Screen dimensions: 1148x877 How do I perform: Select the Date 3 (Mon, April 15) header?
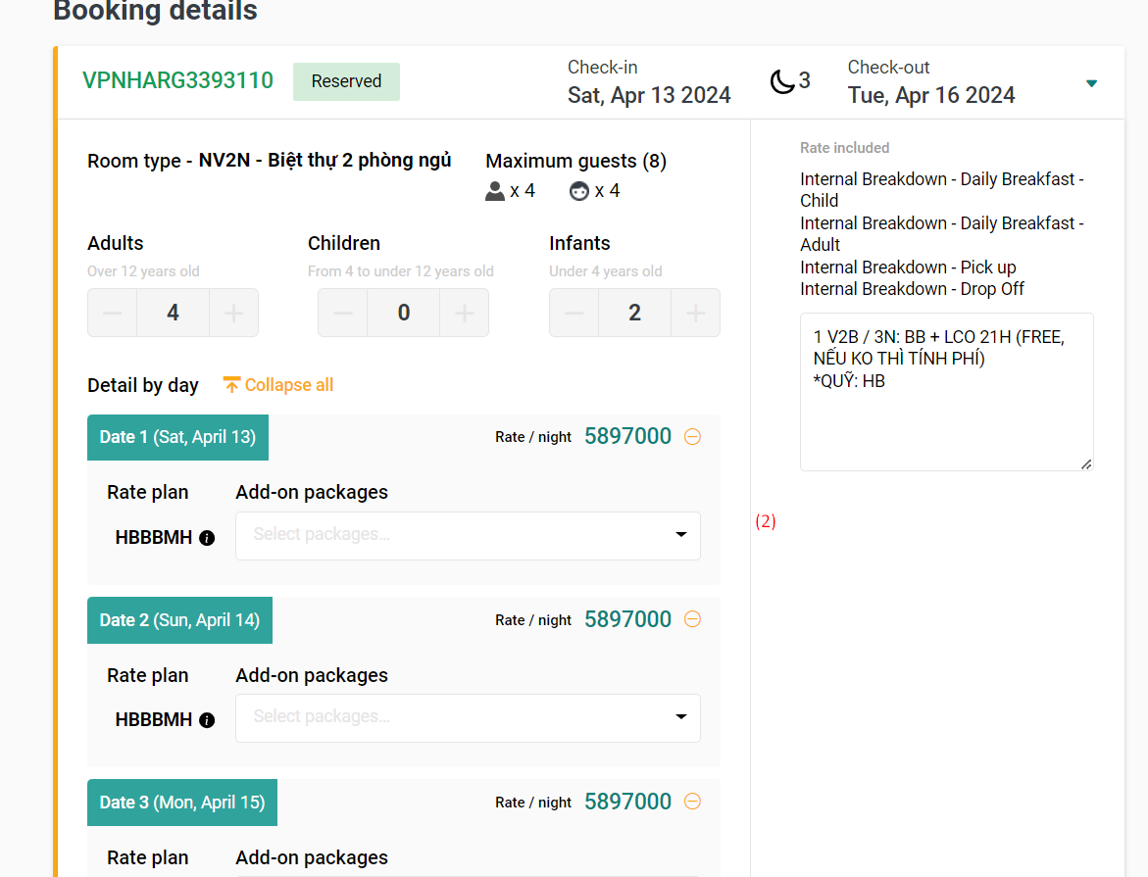182,803
